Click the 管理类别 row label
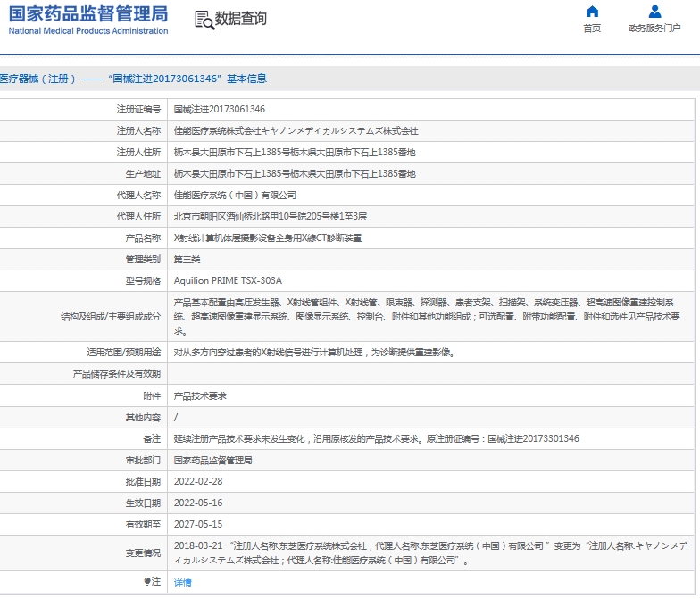Image resolution: width=700 pixels, height=599 pixels. pos(143,259)
